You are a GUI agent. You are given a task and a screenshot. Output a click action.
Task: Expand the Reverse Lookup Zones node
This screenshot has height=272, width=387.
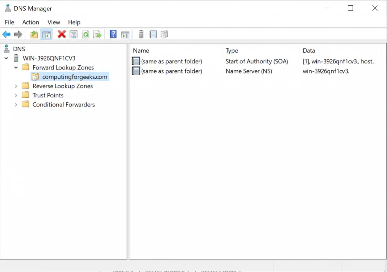click(16, 86)
